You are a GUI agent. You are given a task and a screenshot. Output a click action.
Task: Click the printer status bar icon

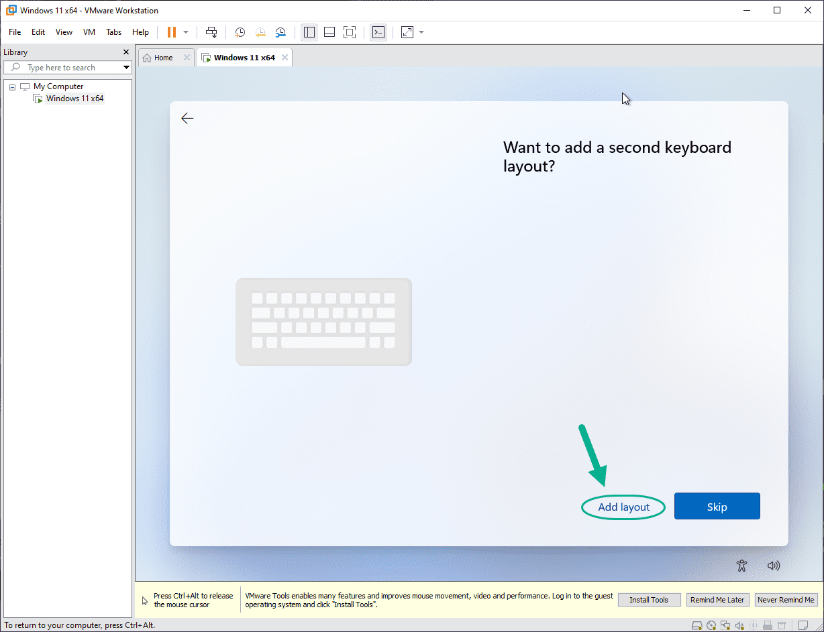781,625
